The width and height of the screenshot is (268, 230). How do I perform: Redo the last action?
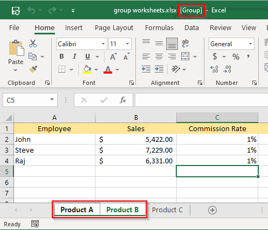(52, 10)
